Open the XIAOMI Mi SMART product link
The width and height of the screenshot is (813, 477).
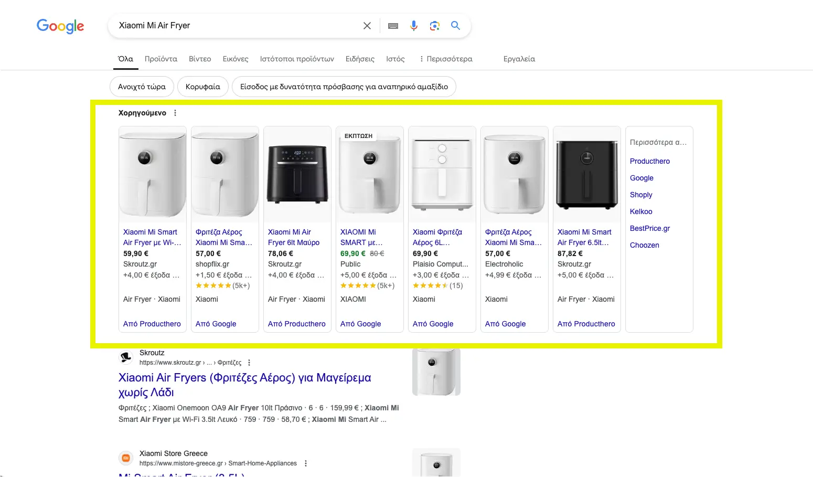click(361, 237)
